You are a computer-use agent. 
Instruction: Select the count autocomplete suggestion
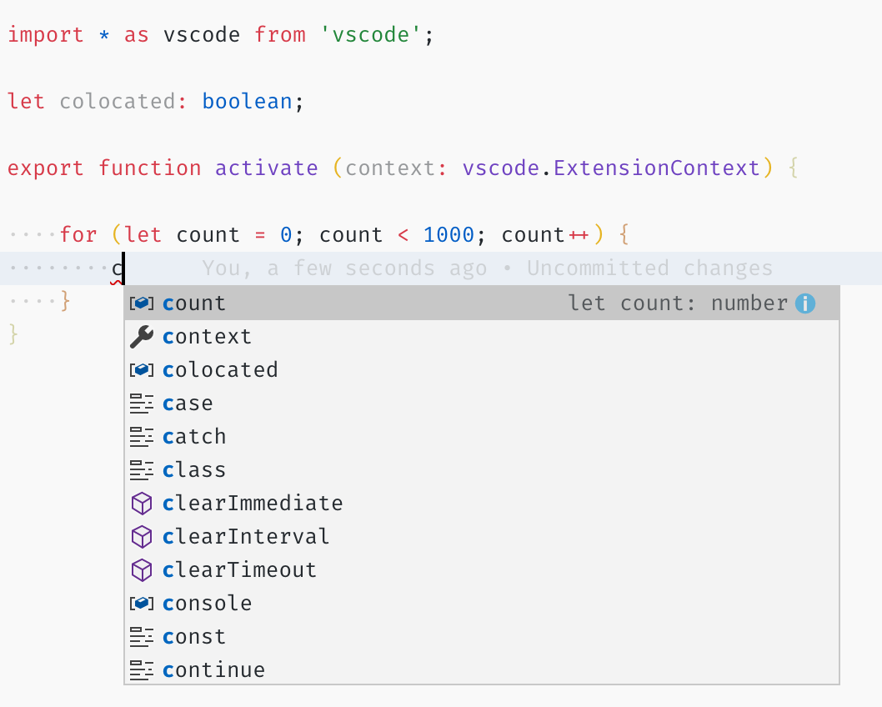(194, 303)
